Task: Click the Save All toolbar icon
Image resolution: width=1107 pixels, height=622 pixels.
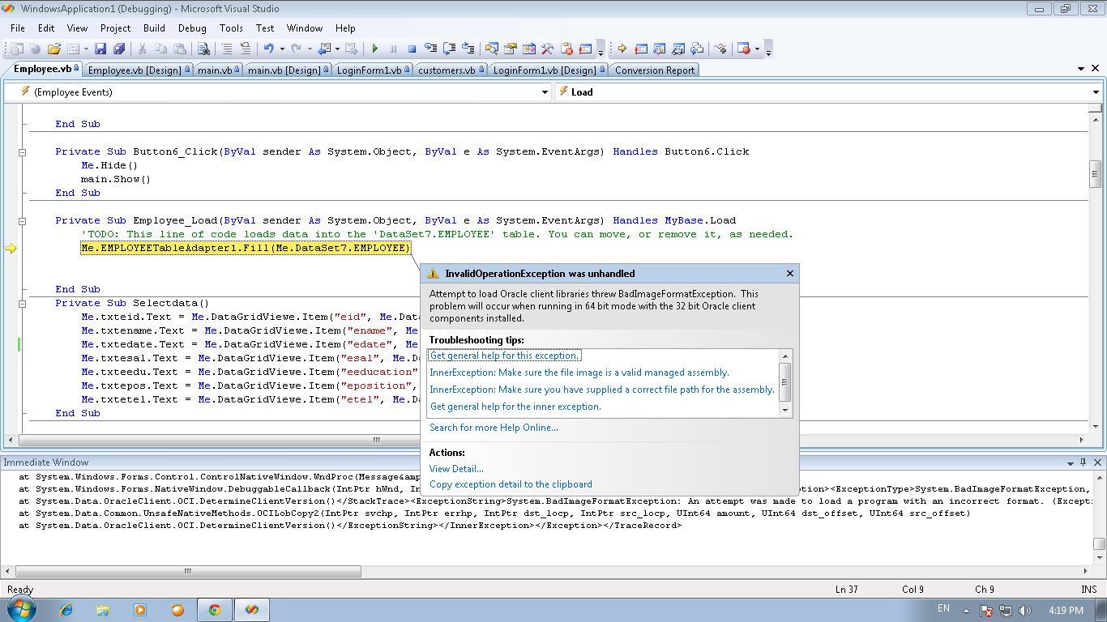Action: tap(118, 49)
